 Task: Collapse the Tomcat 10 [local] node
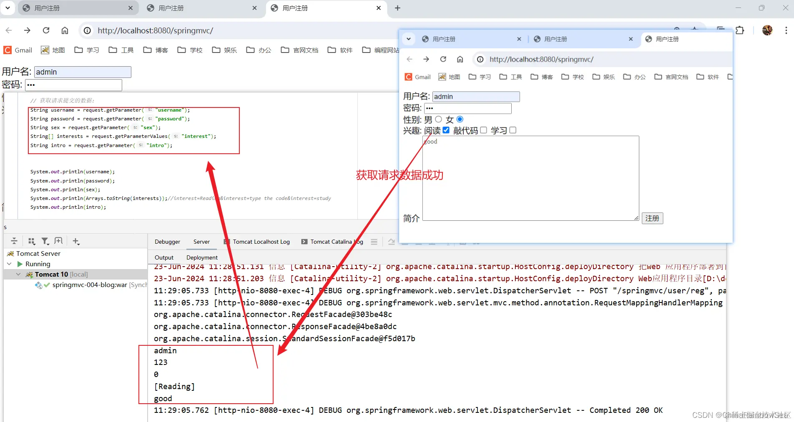pos(18,274)
